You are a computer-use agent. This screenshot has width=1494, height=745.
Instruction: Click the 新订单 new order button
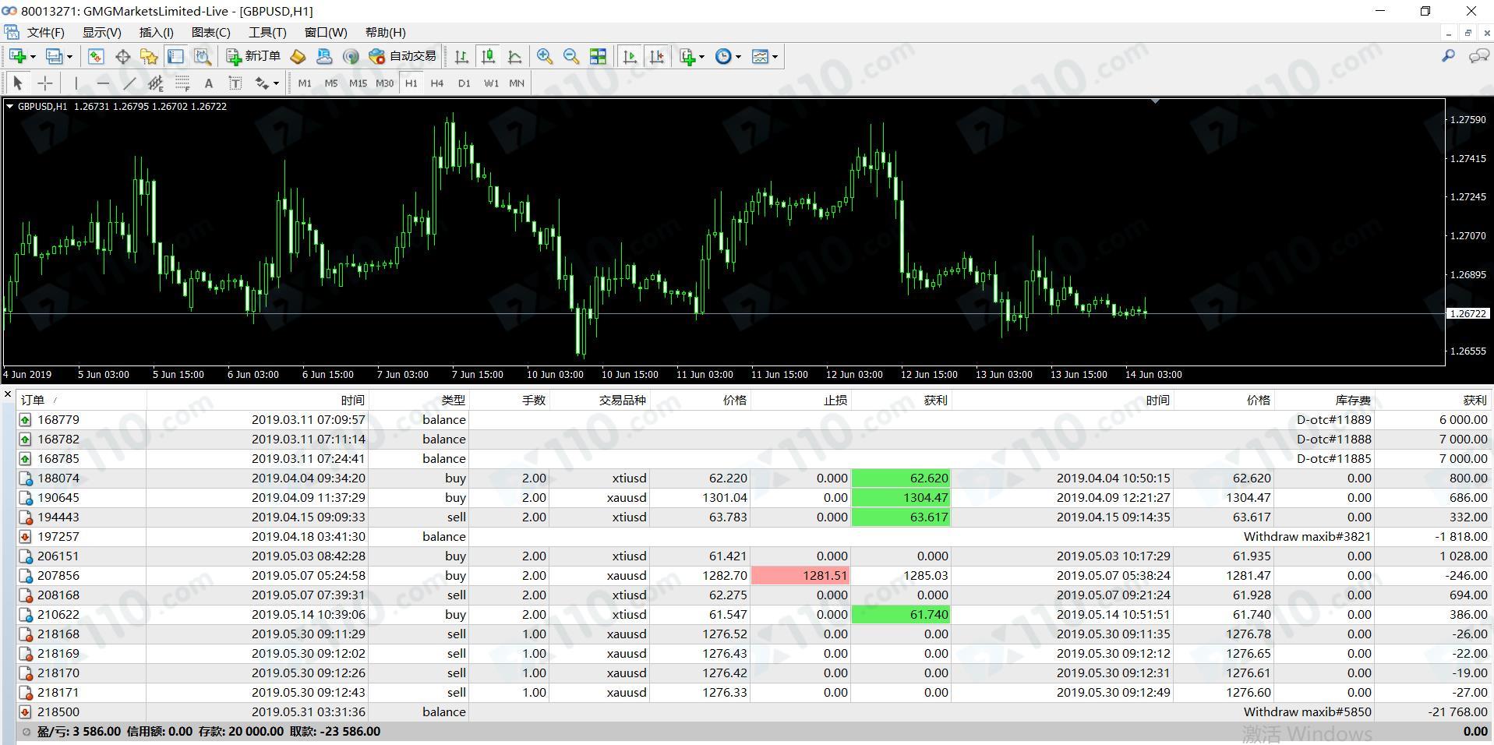253,56
